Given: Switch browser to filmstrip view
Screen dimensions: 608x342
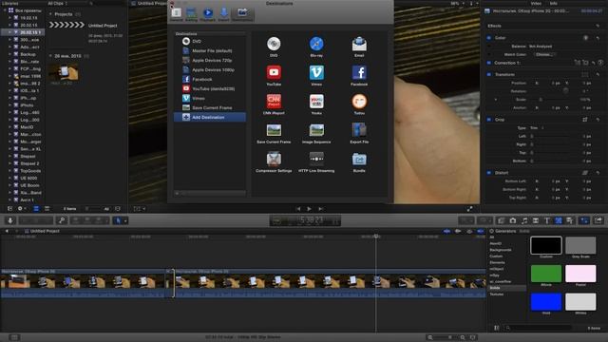Looking at the screenshot, I should 36,209.
